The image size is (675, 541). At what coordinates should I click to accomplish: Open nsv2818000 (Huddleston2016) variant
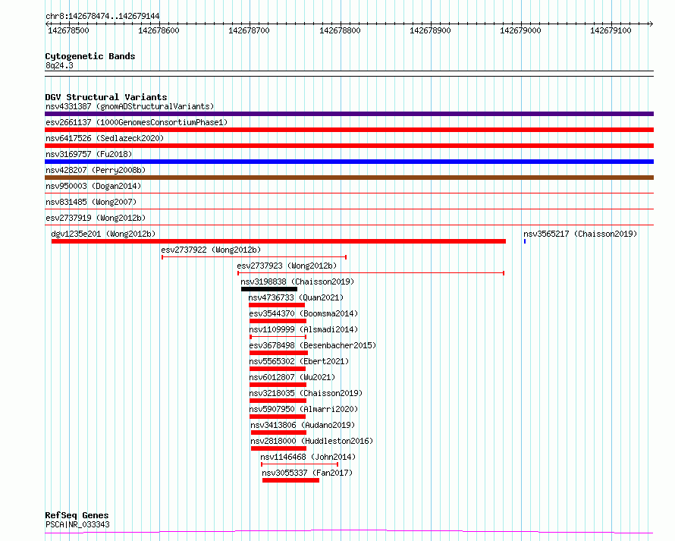click(312, 441)
